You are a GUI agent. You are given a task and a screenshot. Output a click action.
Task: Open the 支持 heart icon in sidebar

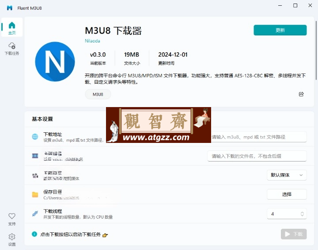tap(12, 219)
